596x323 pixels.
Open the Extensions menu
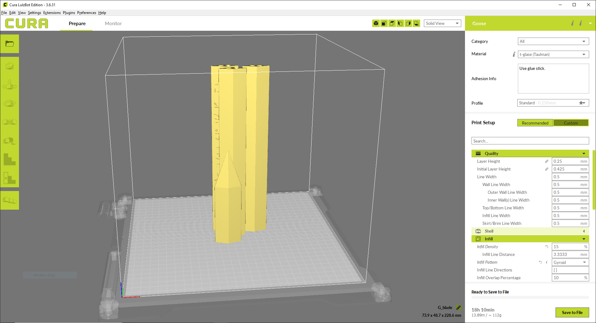click(x=52, y=13)
